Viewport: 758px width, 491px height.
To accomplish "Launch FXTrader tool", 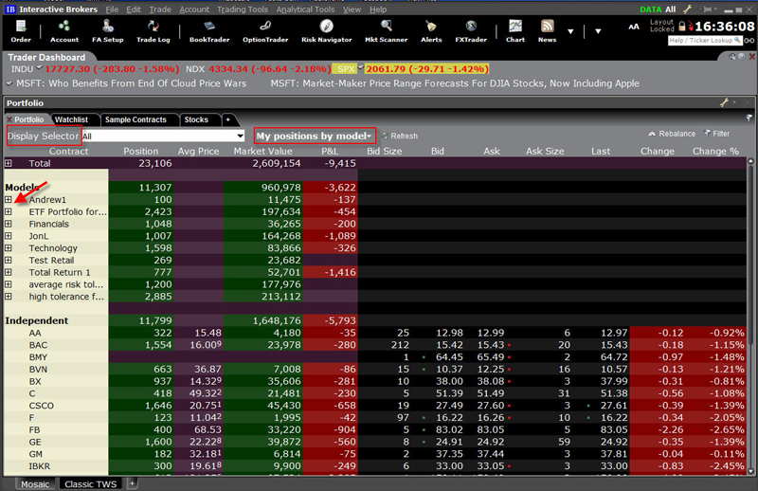I will click(471, 31).
